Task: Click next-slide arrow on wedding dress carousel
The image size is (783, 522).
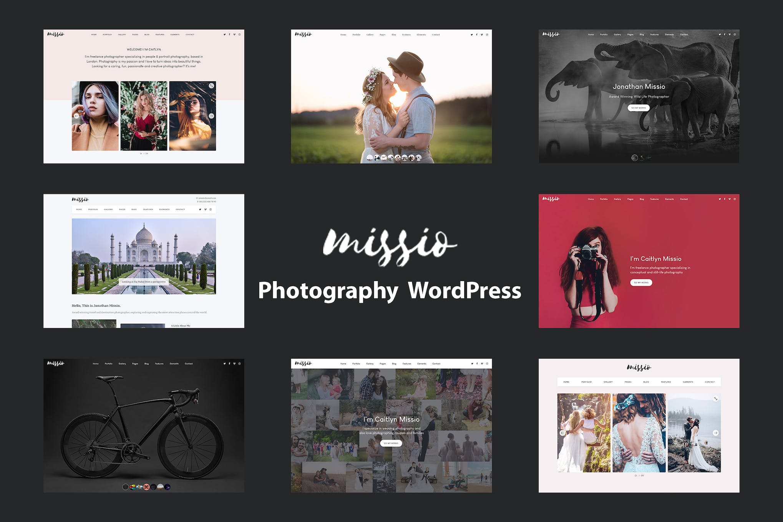Action: pos(715,433)
